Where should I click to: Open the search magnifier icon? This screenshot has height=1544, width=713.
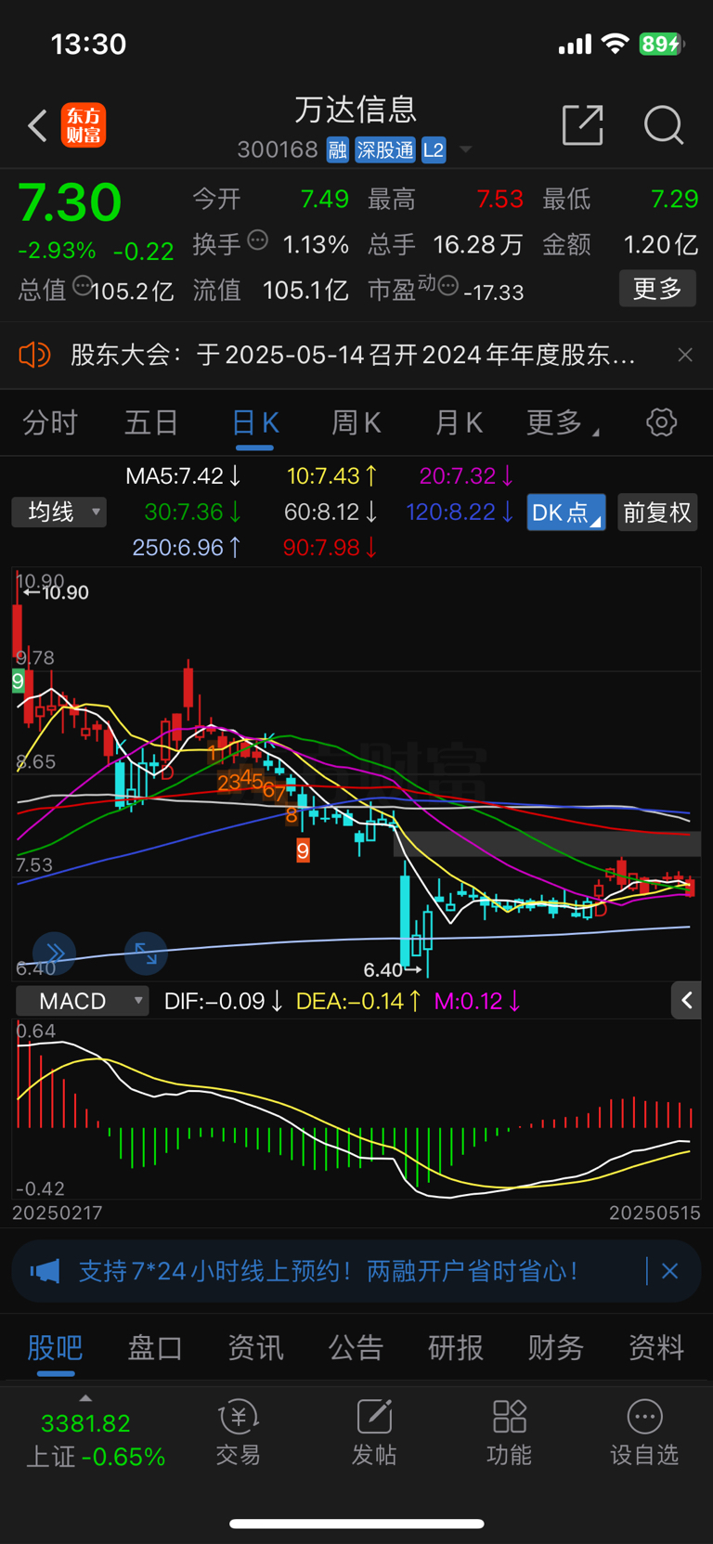pyautogui.click(x=664, y=124)
